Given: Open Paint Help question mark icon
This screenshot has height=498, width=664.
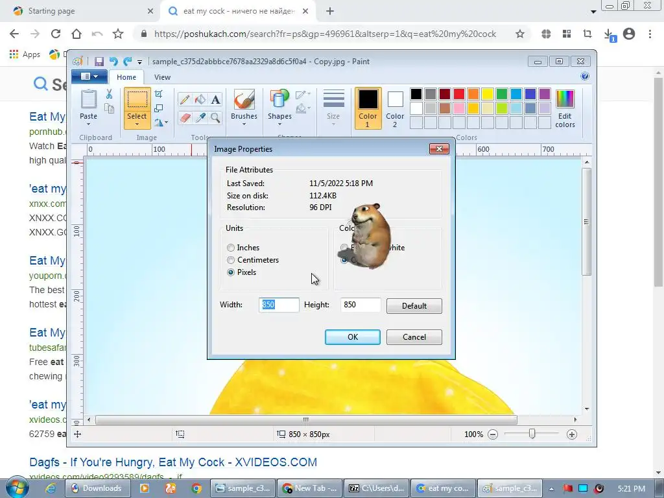Looking at the screenshot, I should (x=585, y=77).
